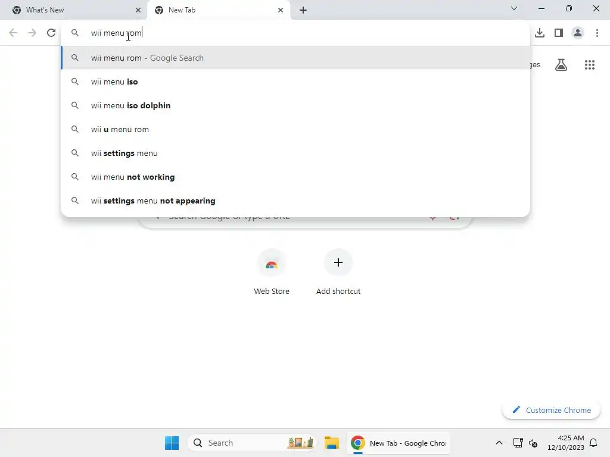610x457 pixels.
Task: Select 'wii menu rom - Google Search' suggestion
Action: click(295, 58)
